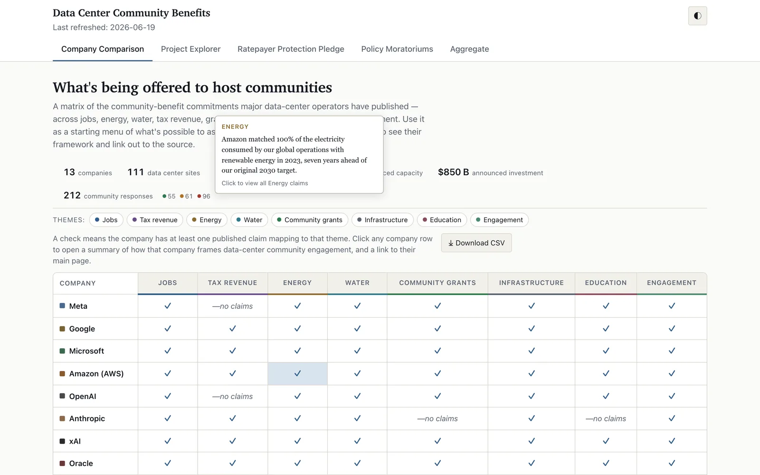Viewport: 760px width, 475px height.
Task: Open the Meta company row
Action: (380, 306)
